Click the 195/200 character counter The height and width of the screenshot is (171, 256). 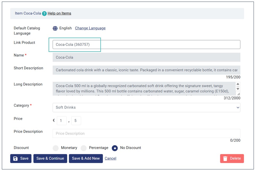pyautogui.click(x=233, y=77)
